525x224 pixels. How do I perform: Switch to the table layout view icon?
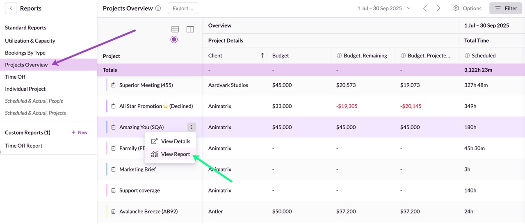point(175,29)
